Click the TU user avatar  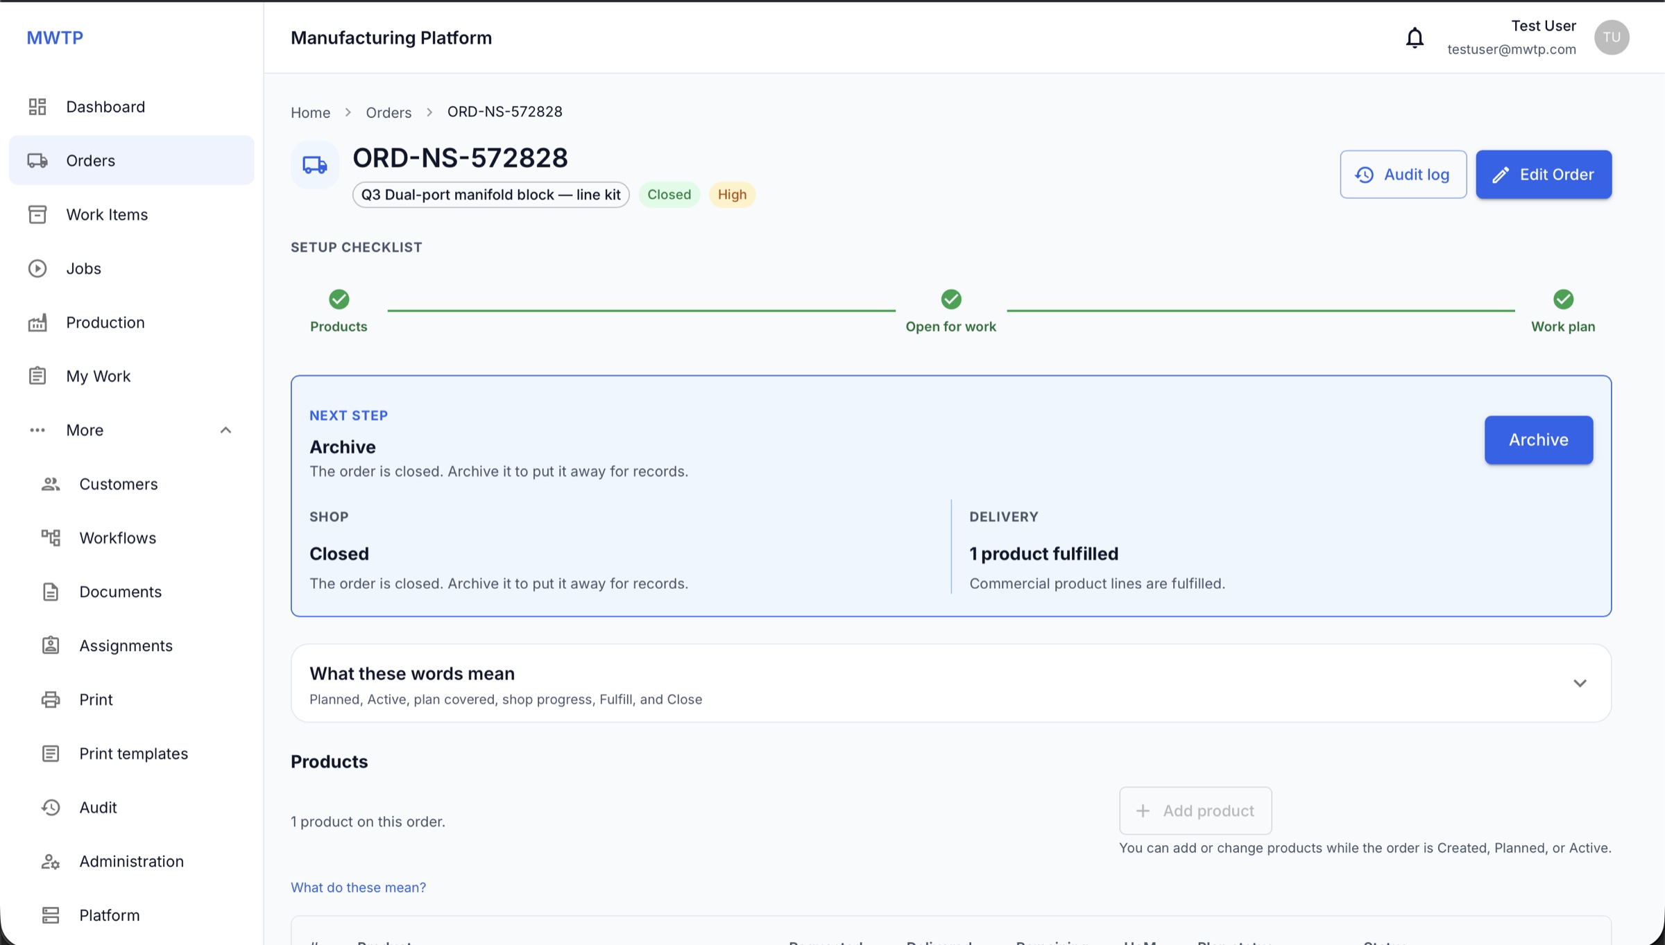click(x=1611, y=37)
